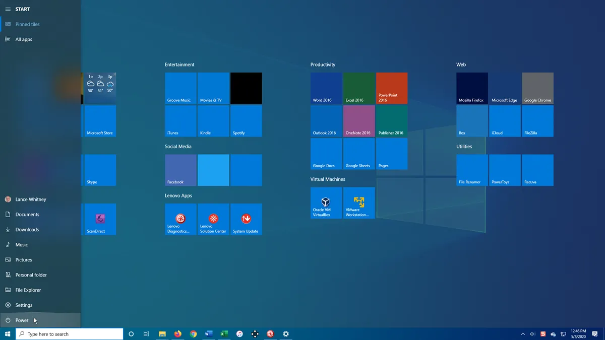Open the network icon in the system tray

563,334
